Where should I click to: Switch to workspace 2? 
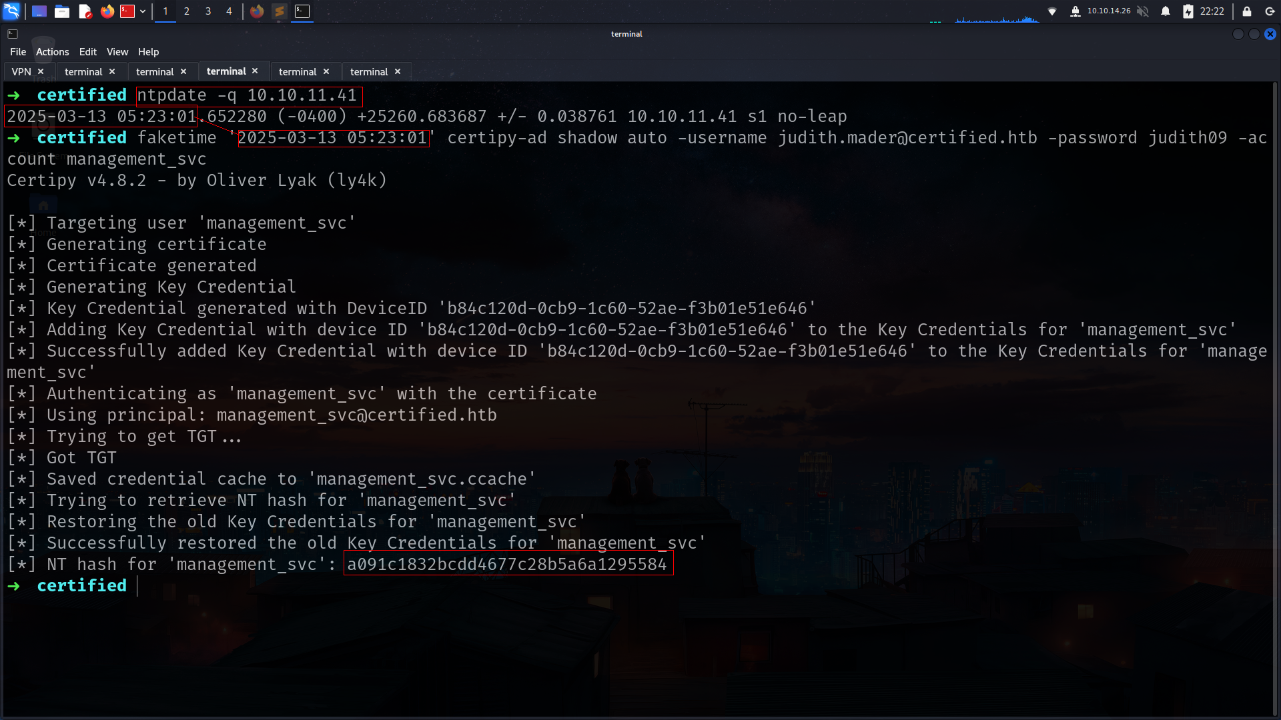(187, 11)
